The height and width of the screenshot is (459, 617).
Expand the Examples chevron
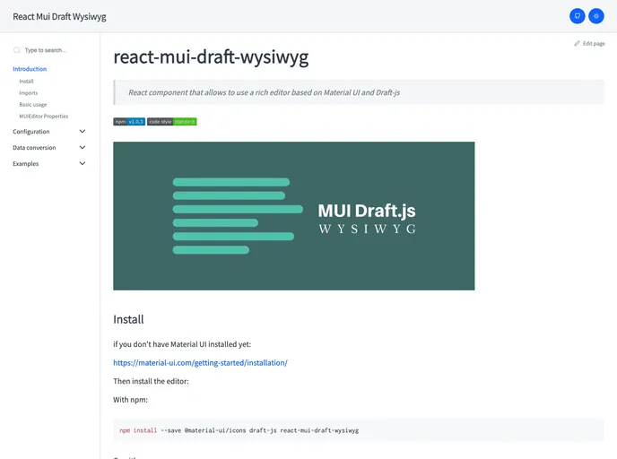point(83,163)
